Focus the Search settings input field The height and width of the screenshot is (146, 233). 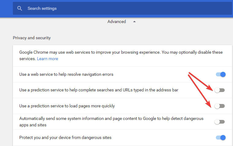(122, 8)
